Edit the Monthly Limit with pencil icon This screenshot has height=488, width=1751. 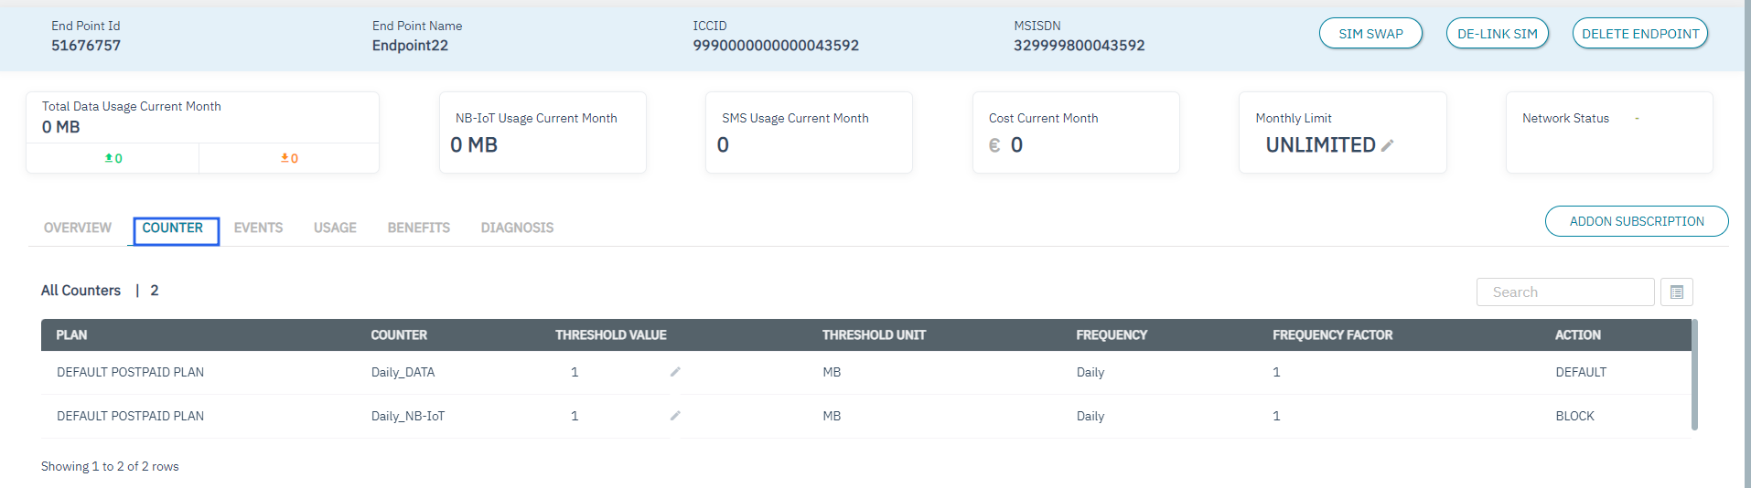(x=1387, y=145)
